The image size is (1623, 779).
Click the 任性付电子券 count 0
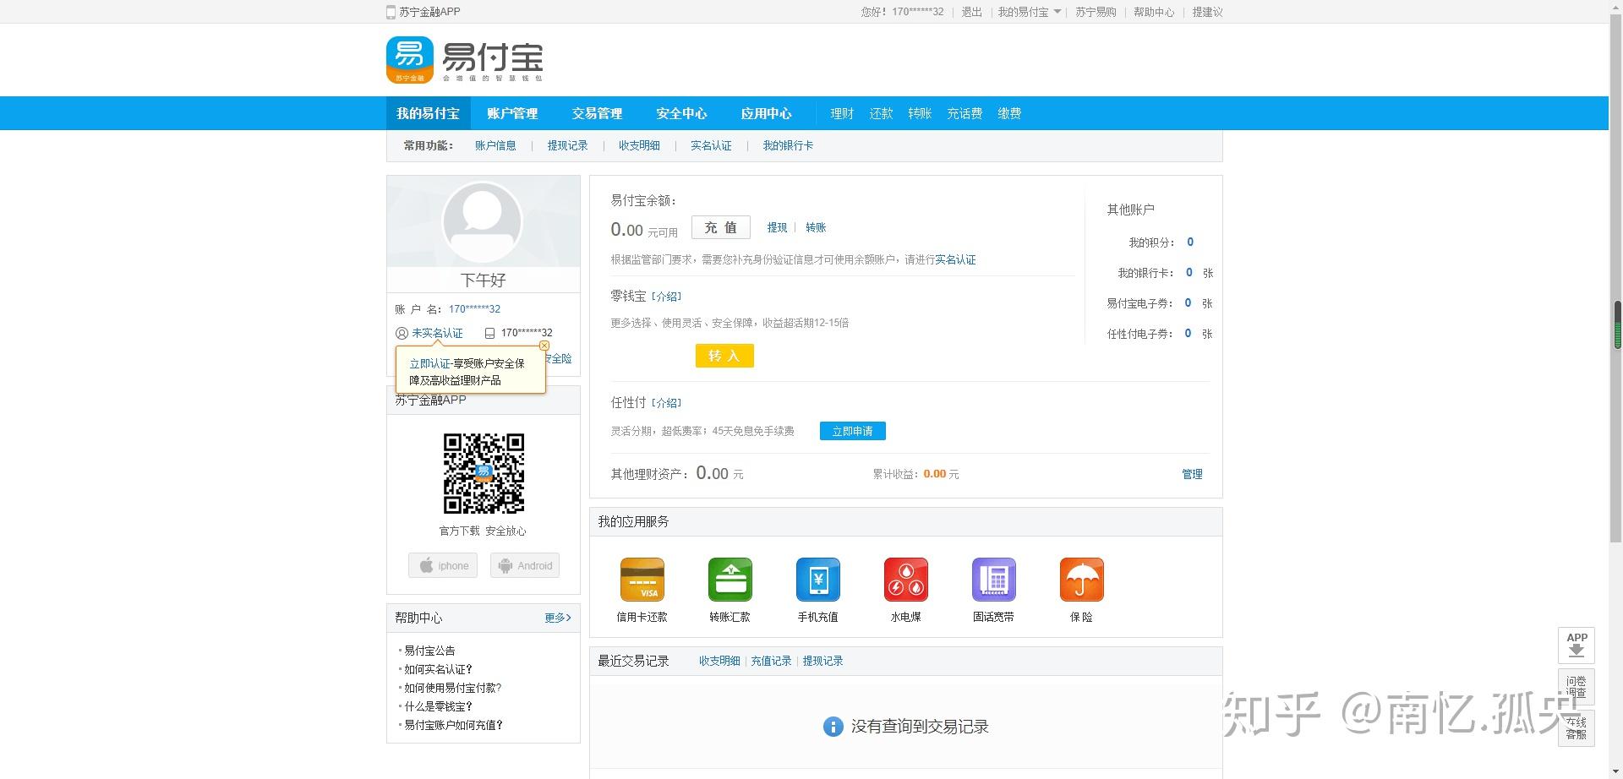tap(1189, 334)
